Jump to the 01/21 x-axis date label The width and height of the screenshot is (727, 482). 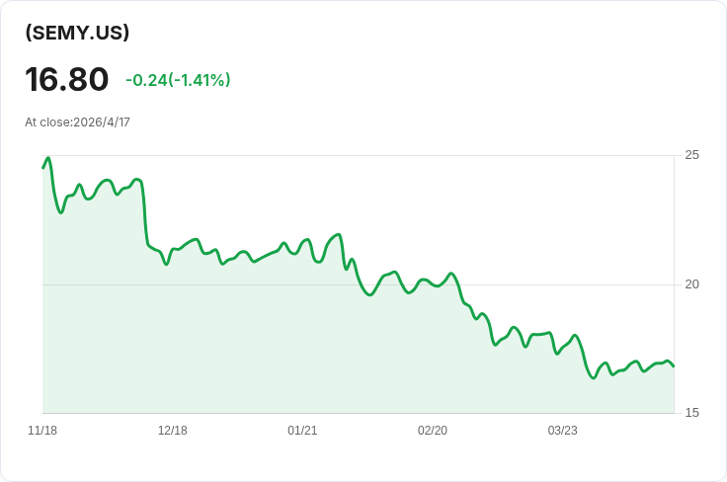302,431
